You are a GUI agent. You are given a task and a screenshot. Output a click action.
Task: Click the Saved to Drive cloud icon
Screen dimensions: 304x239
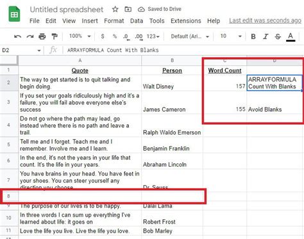tap(141, 9)
